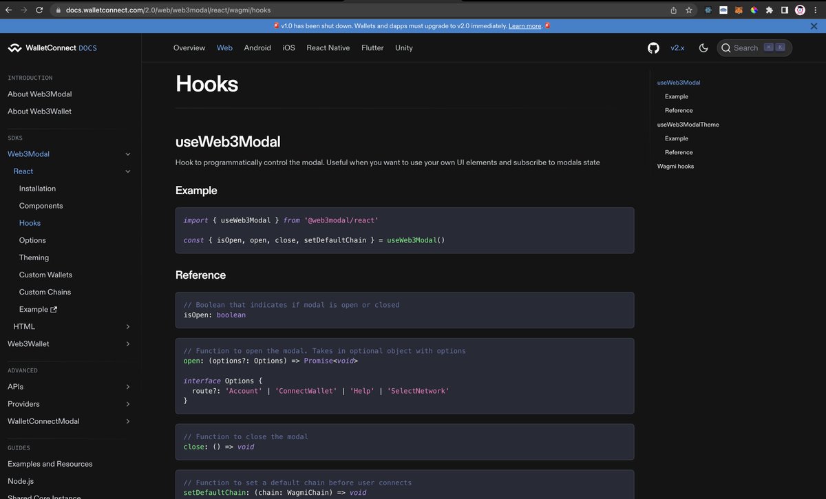826x499 pixels.
Task: Open Custom Wallets in sidebar
Action: pos(45,275)
